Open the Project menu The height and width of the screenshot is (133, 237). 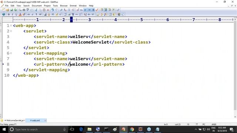(47, 6)
